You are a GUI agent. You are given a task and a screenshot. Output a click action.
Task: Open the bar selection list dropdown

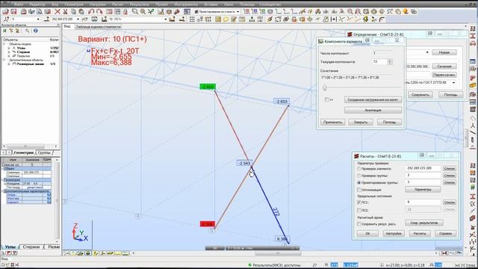coord(78,19)
